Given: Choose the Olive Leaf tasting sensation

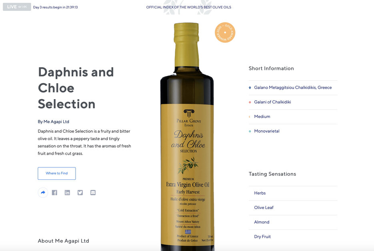Looking at the screenshot, I should [x=264, y=207].
